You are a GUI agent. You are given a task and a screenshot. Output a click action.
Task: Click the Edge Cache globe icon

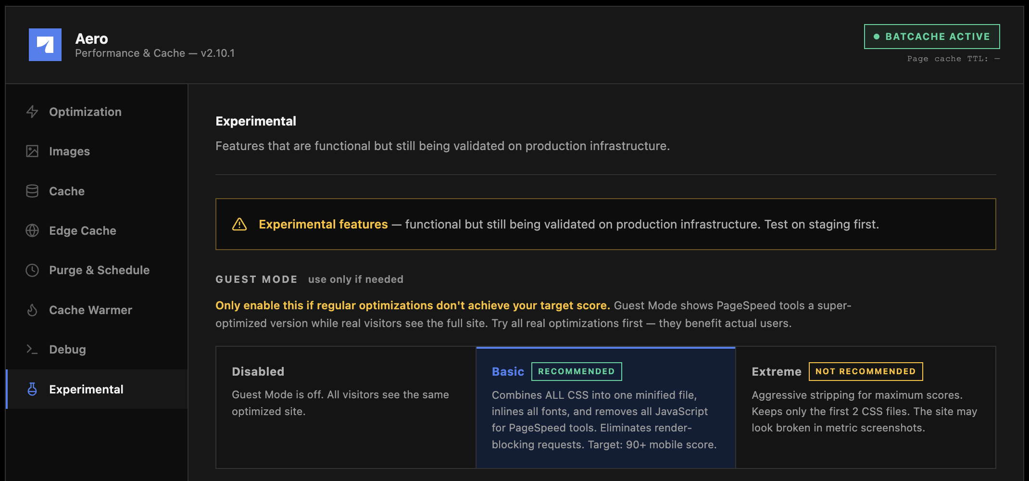(x=32, y=230)
